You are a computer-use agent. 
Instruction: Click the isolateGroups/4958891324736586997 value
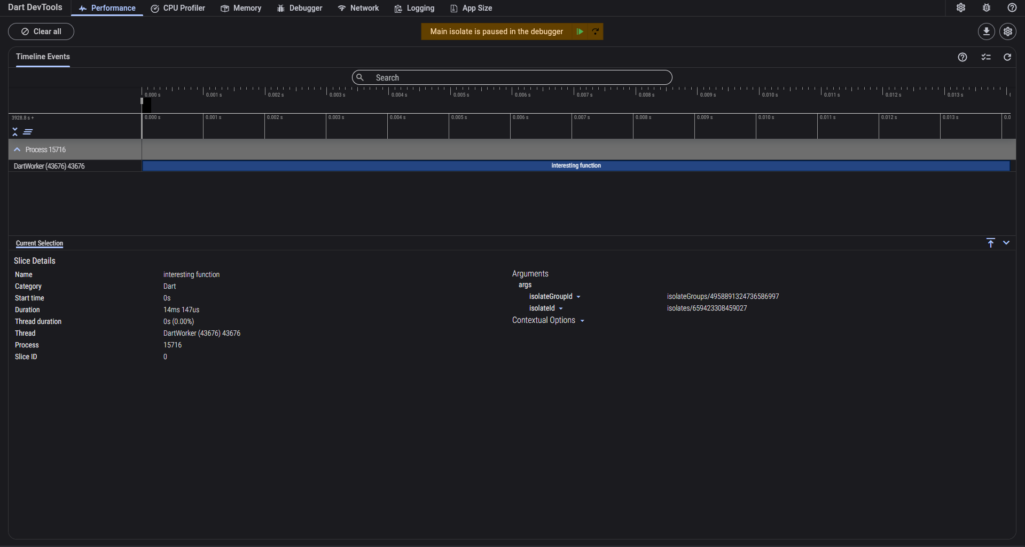(723, 296)
